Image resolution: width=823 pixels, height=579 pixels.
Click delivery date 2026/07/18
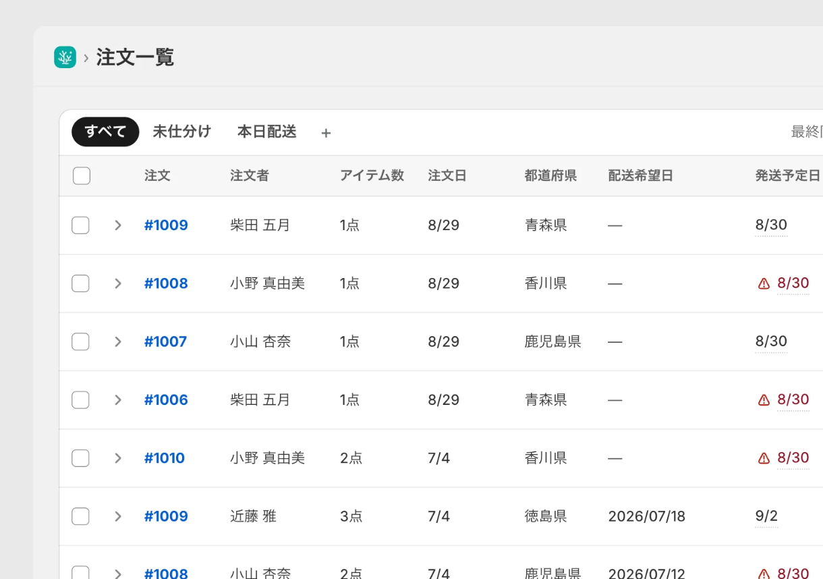pos(647,516)
